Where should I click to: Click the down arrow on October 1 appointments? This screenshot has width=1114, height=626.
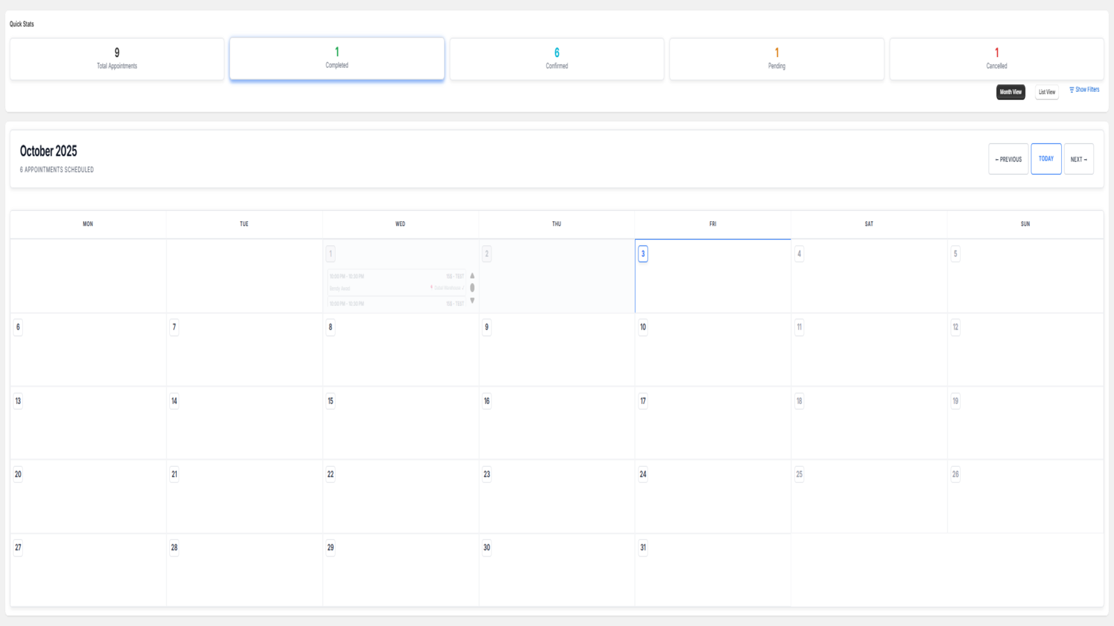472,300
